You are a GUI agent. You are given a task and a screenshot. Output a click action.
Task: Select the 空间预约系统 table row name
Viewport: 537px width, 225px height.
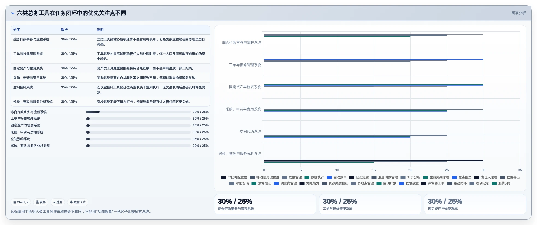(x=23, y=87)
